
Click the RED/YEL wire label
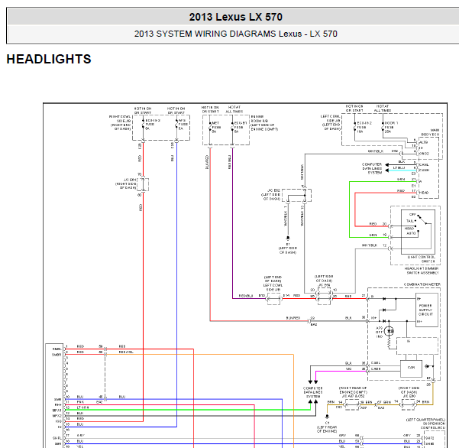point(126,352)
